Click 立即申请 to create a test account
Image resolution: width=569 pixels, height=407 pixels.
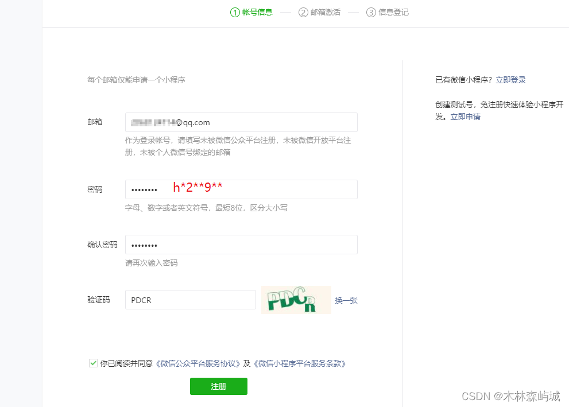(x=465, y=117)
